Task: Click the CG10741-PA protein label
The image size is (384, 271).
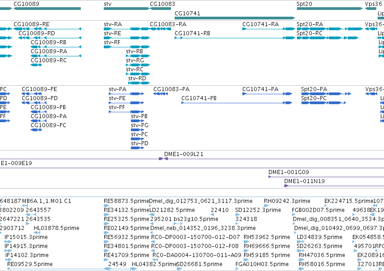Action: pyautogui.click(x=260, y=89)
